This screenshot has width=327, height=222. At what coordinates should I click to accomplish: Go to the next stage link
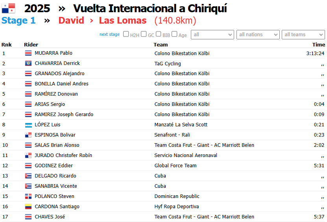click(109, 34)
